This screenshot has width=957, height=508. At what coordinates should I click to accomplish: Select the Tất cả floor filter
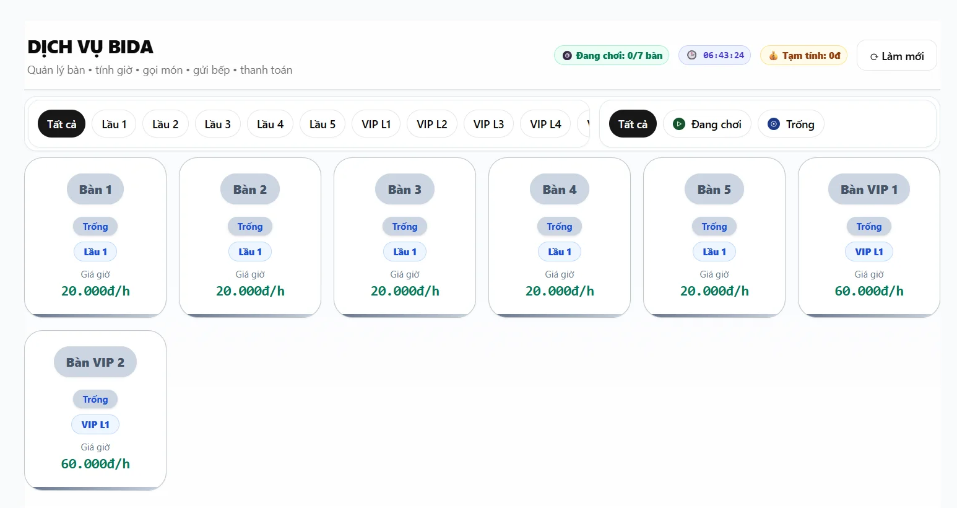click(61, 124)
